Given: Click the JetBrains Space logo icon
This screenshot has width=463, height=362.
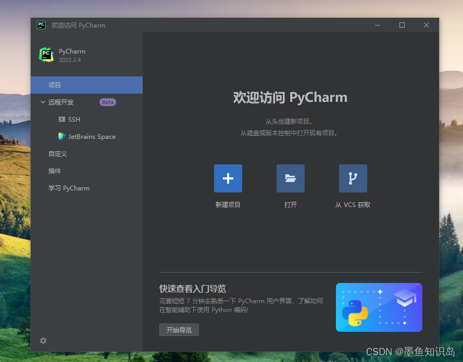Looking at the screenshot, I should (61, 136).
